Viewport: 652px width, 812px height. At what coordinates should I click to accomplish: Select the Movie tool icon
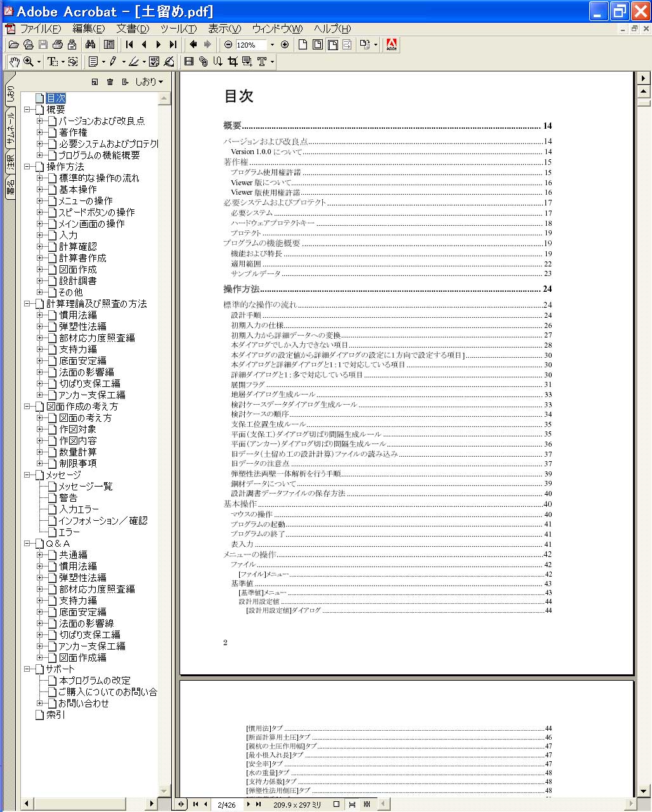coord(188,62)
